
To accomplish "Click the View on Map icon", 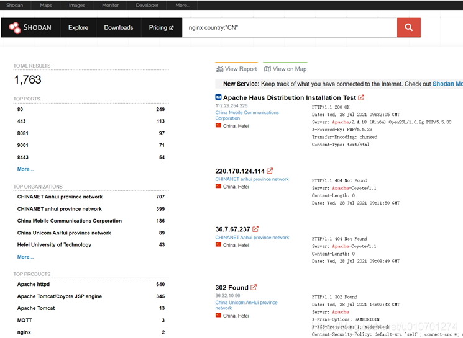I will tap(267, 69).
